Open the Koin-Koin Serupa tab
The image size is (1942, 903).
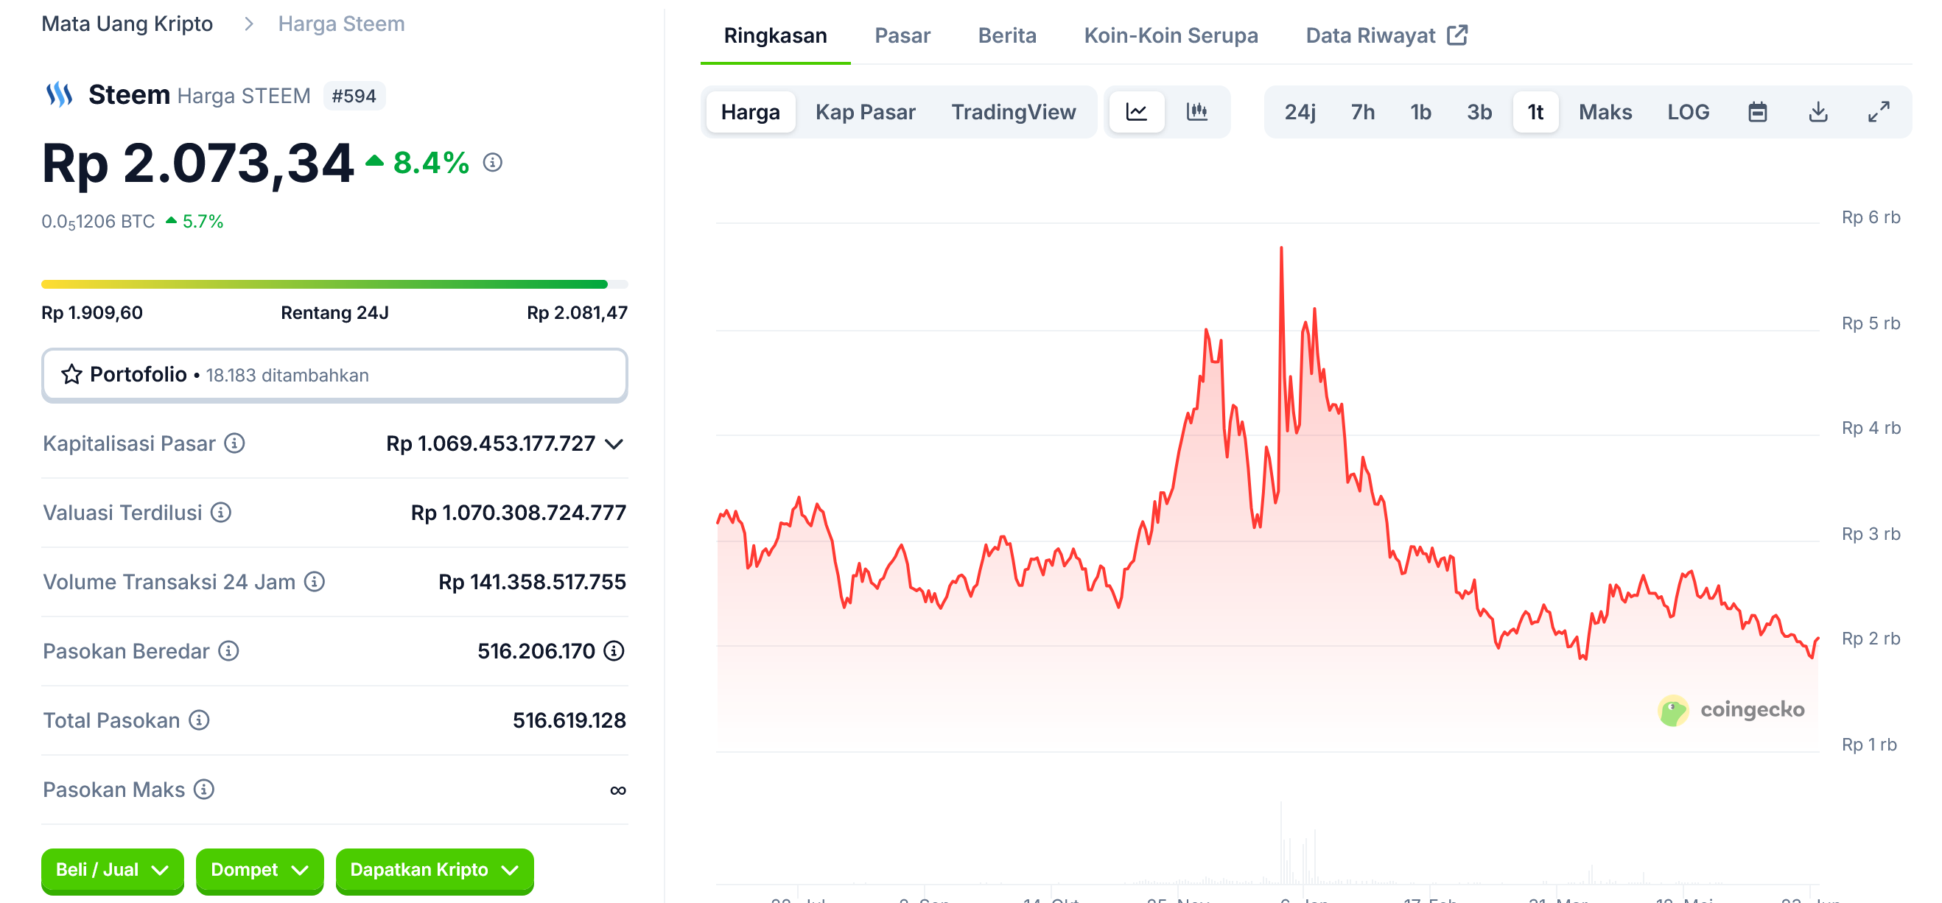1170,35
